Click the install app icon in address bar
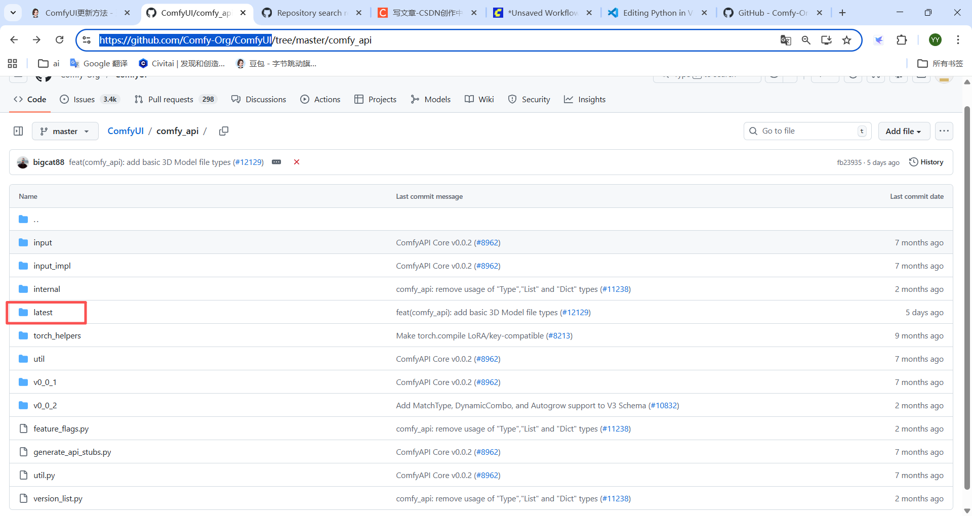Viewport: 972px width, 516px height. pyautogui.click(x=826, y=40)
